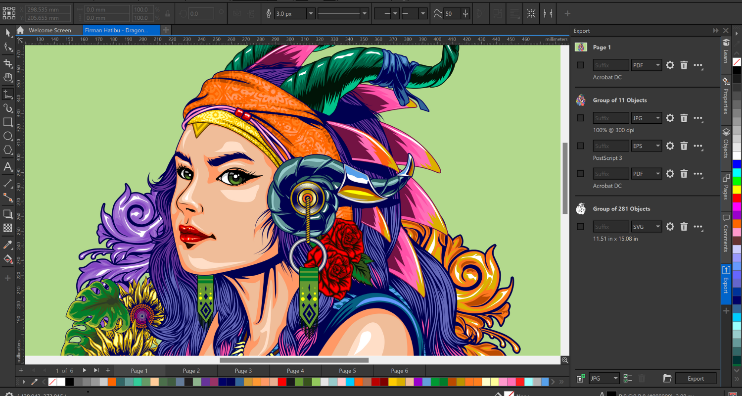Select the Interactive Fill tool
The image size is (742, 396).
click(7, 259)
